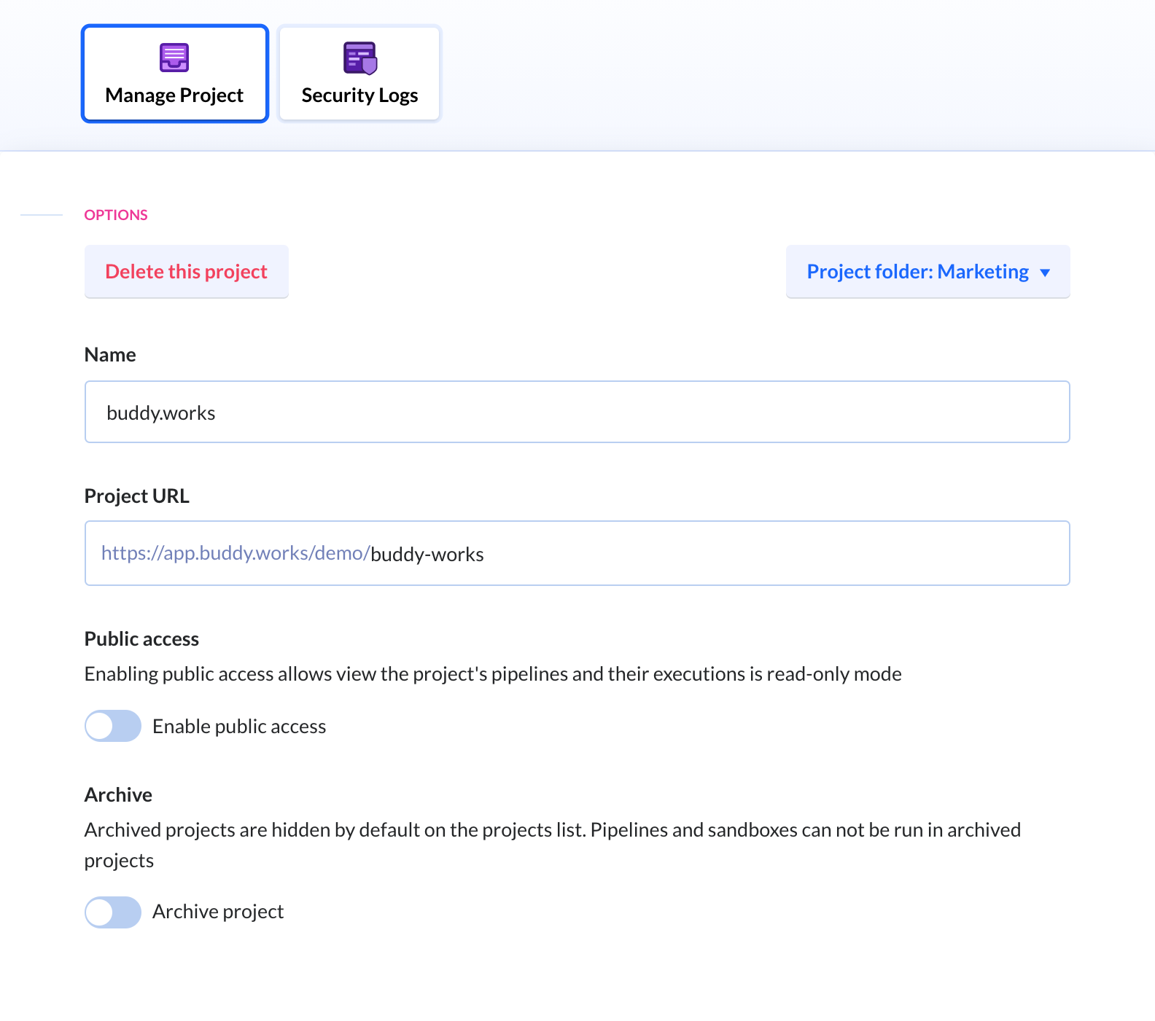Click the purple Manage Project icon
This screenshot has width=1155, height=1021.
click(x=174, y=58)
